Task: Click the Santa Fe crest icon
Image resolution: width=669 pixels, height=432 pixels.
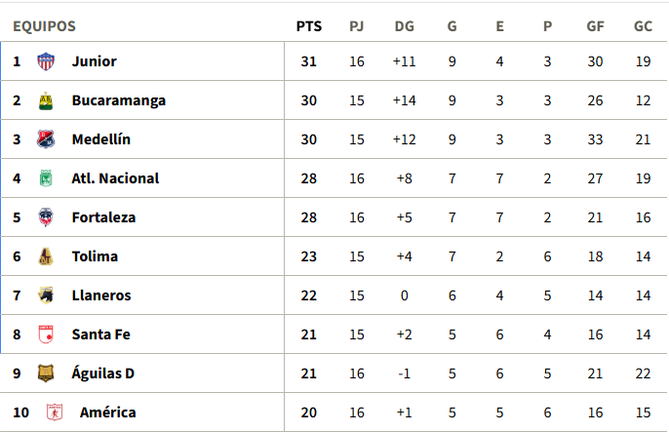Action: tap(45, 334)
